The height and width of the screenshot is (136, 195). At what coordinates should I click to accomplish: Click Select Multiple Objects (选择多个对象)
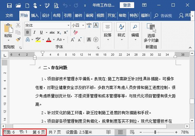click(x=151, y=33)
